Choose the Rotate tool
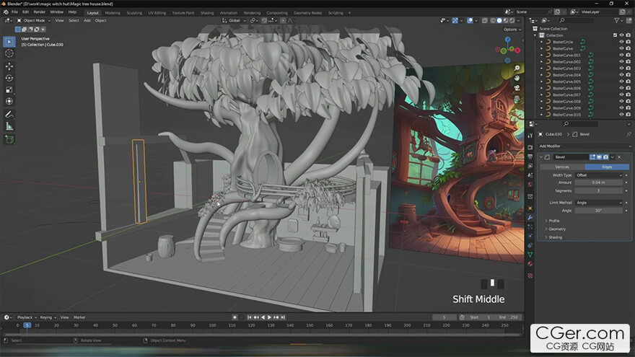The width and height of the screenshot is (635, 357). pyautogui.click(x=9, y=78)
